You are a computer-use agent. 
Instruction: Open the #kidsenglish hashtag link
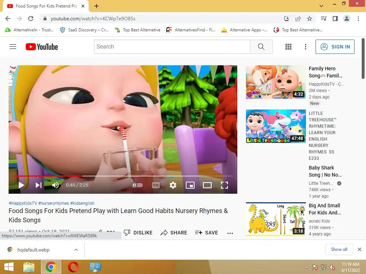point(82,203)
